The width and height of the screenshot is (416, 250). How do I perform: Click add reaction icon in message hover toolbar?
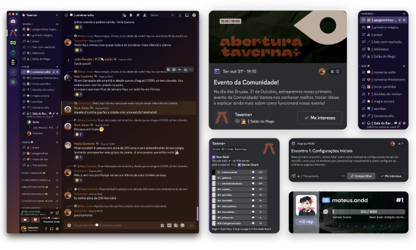point(168,70)
